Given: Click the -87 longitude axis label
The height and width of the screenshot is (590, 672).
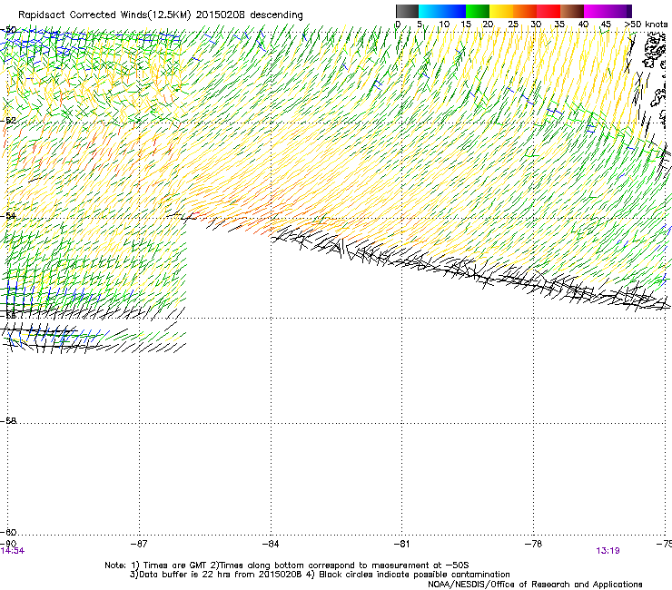Looking at the screenshot, I should [139, 544].
